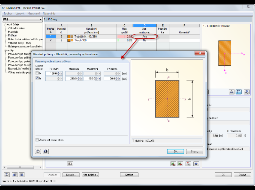Image resolution: width=255 pixels, height=190 pixels.
Task: Select Údaje pro posouzení použitelnosti tree item
Action: click(25, 47)
